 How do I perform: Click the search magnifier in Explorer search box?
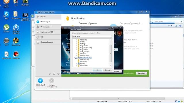point(181,21)
